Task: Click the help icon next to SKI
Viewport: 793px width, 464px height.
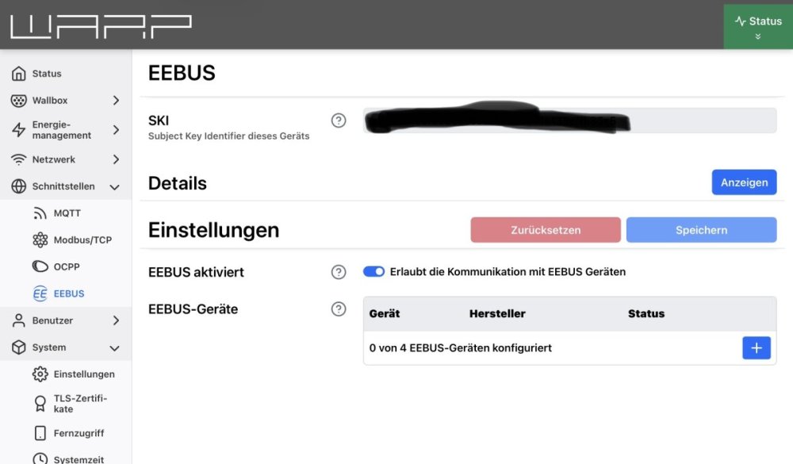Action: (x=339, y=121)
